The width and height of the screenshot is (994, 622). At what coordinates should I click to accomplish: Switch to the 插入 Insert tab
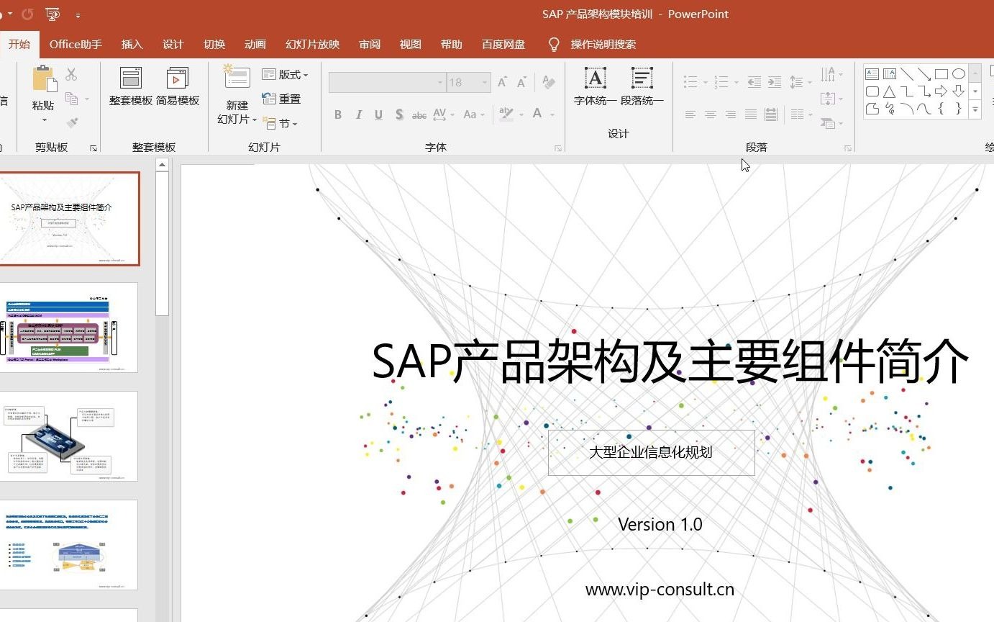coord(132,44)
